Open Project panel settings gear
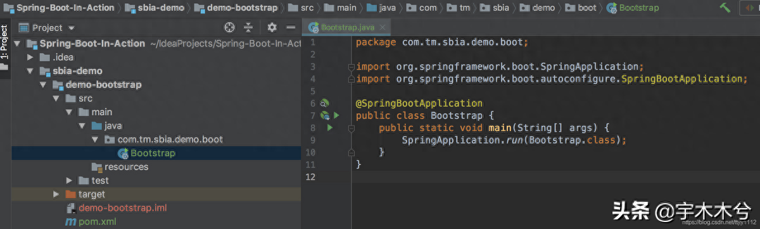This screenshot has width=760, height=229. tap(272, 28)
